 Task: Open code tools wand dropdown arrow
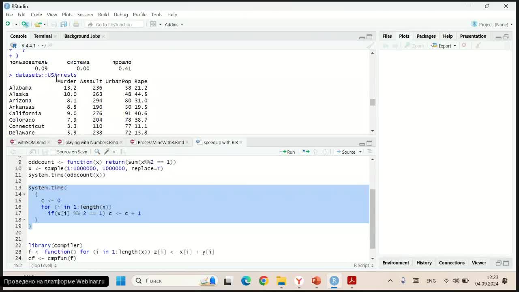tap(114, 152)
